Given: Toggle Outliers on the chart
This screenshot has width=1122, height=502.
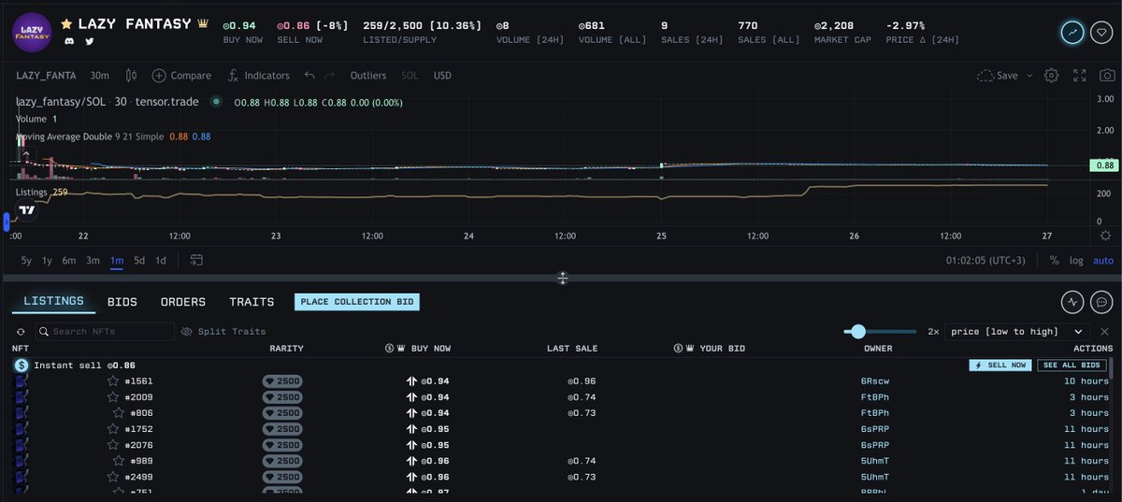Looking at the screenshot, I should point(368,76).
